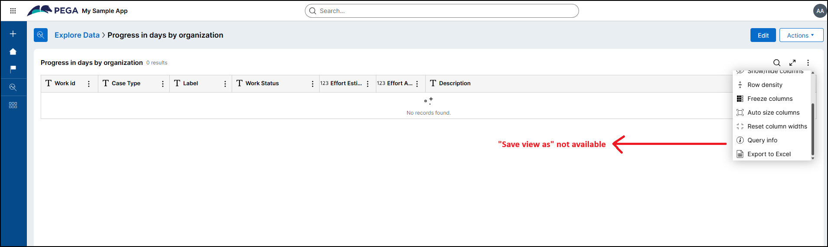Open the sidebar grid tiles icon
Viewport: 828px width, 247px height.
click(x=13, y=105)
